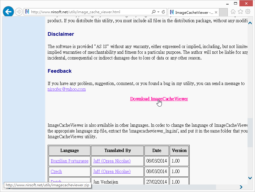
Task: Open the Brazilian Portuguese language link
Action: coord(70,161)
